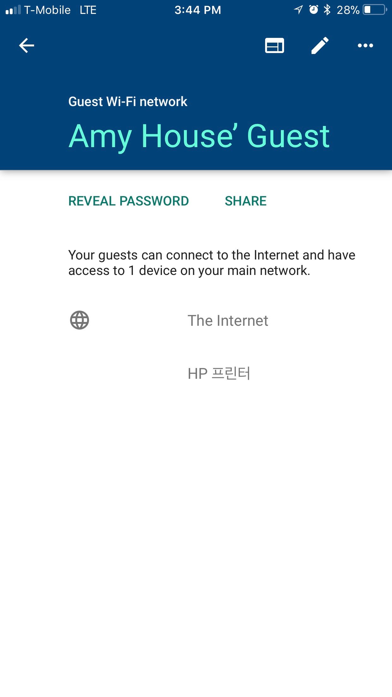Tap the guest access description text
Image resolution: width=392 pixels, height=697 pixels.
(x=212, y=263)
